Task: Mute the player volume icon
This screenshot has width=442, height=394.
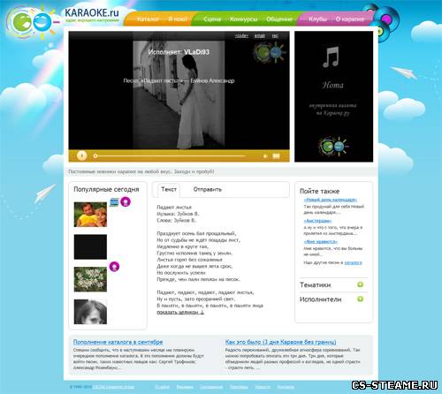Action: (x=265, y=156)
